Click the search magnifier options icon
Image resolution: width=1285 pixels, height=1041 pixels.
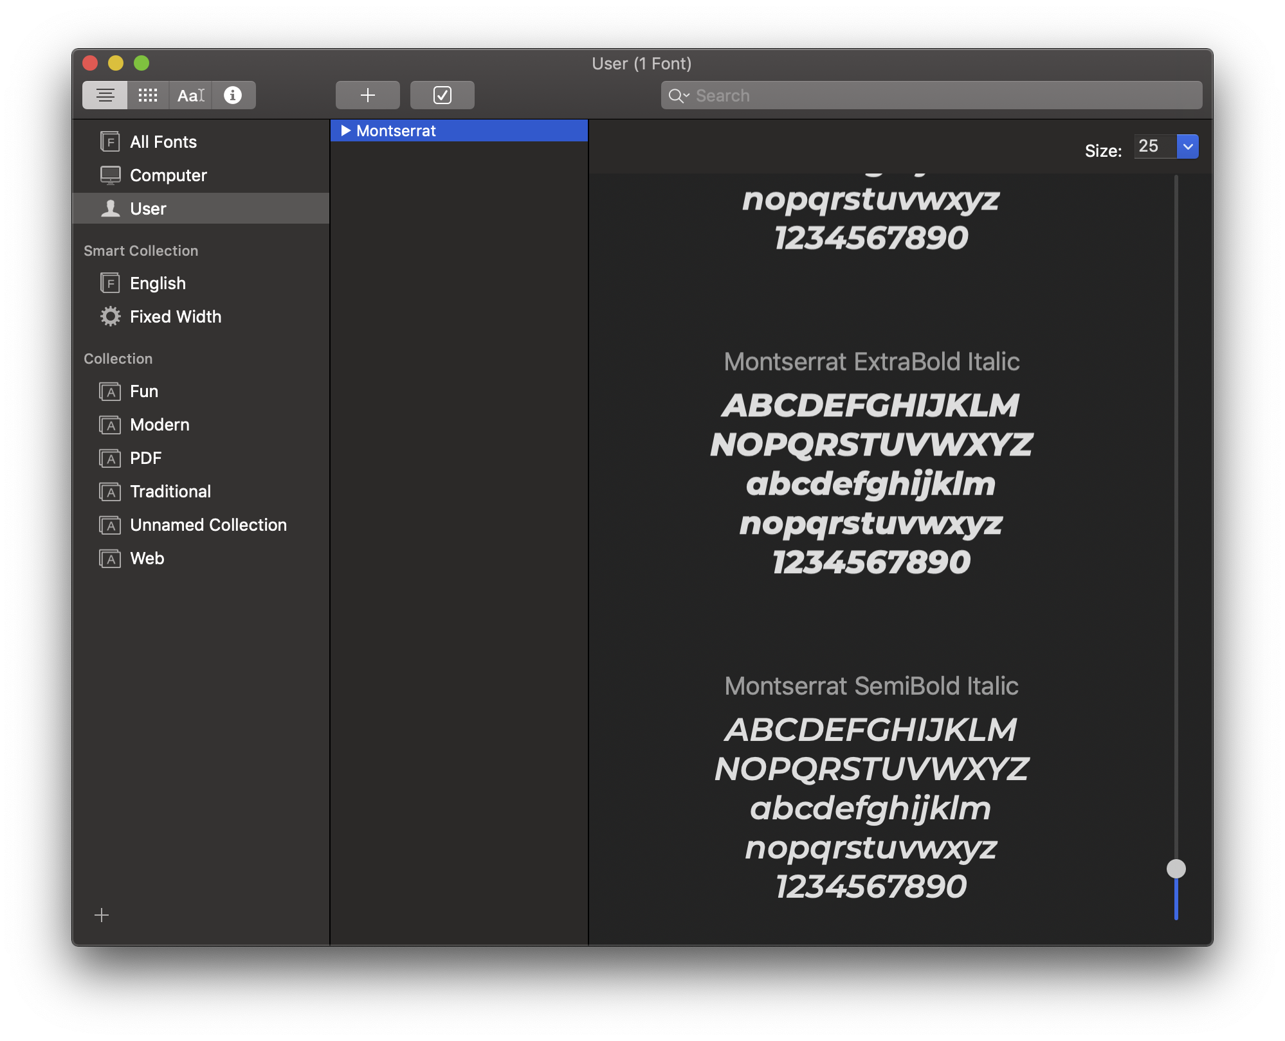coord(679,96)
